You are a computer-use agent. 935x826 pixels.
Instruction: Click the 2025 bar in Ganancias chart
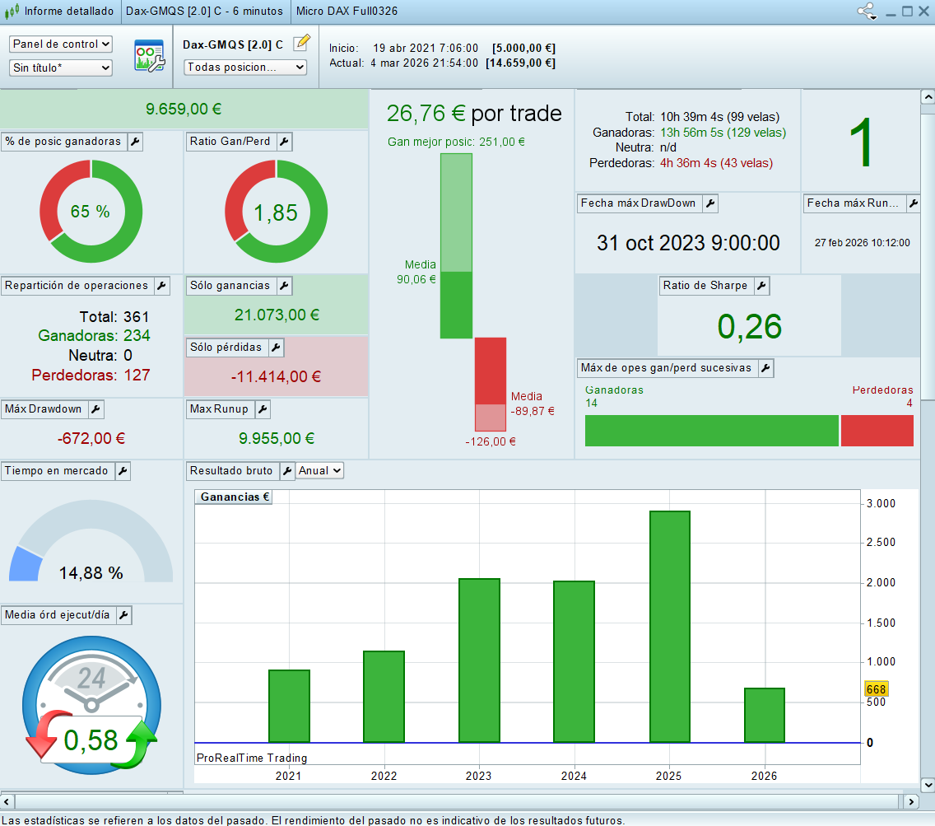coord(669,626)
